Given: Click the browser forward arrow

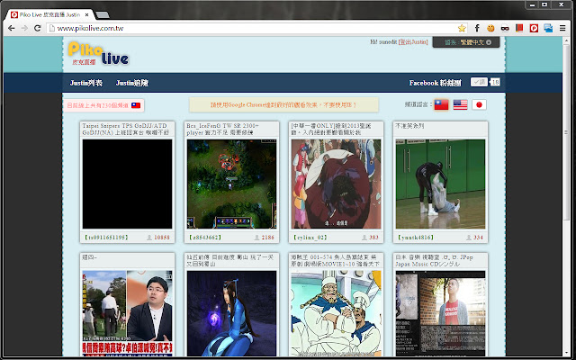Looking at the screenshot, I should click(24, 28).
